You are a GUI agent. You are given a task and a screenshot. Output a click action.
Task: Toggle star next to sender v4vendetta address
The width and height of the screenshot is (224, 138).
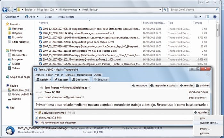90,87
